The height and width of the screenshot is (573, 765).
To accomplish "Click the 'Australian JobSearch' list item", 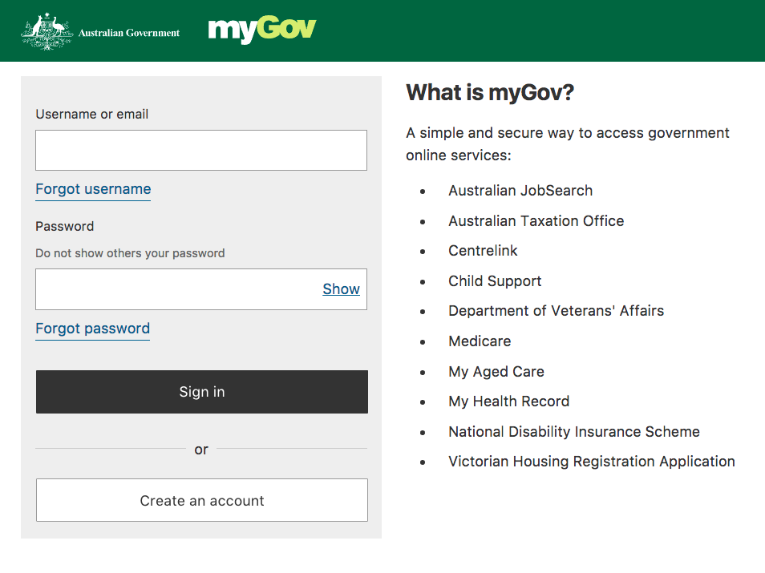I will [x=520, y=191].
